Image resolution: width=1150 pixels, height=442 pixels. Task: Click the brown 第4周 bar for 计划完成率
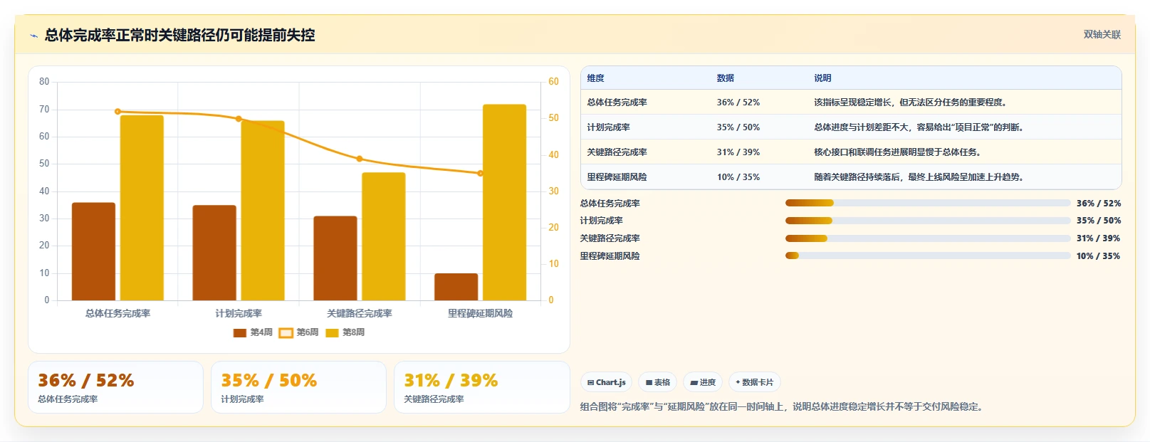214,253
